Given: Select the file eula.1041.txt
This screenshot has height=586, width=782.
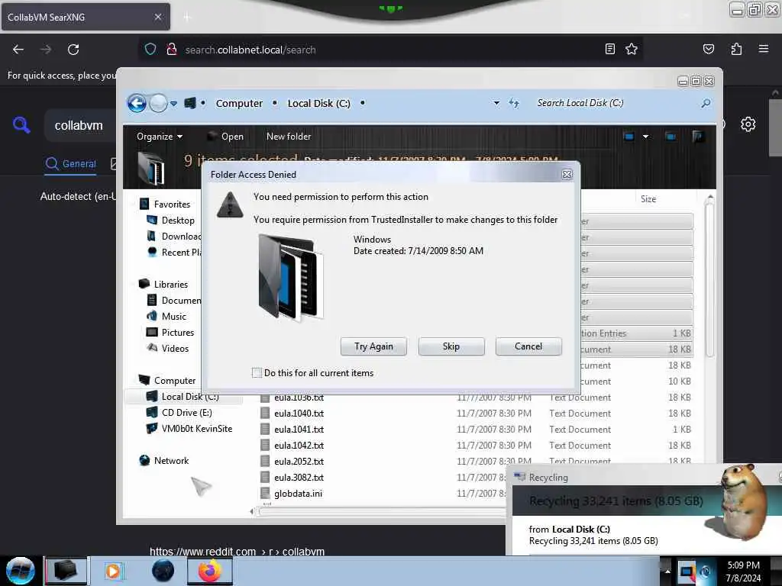Looking at the screenshot, I should pyautogui.click(x=299, y=429).
